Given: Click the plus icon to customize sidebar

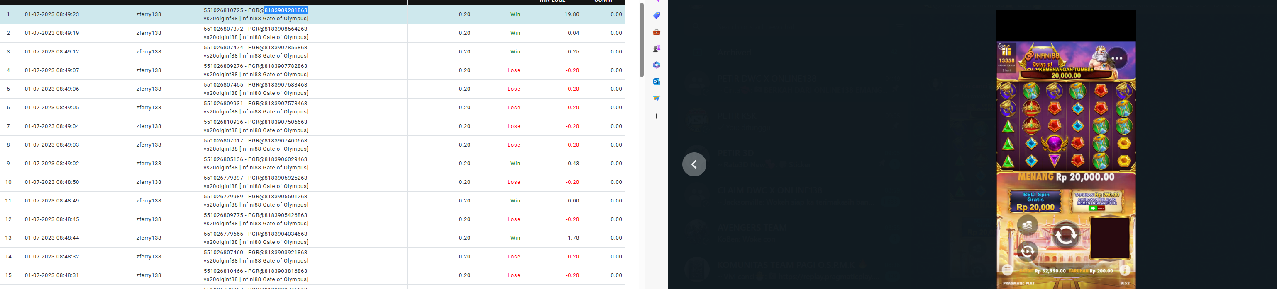Looking at the screenshot, I should [x=657, y=116].
